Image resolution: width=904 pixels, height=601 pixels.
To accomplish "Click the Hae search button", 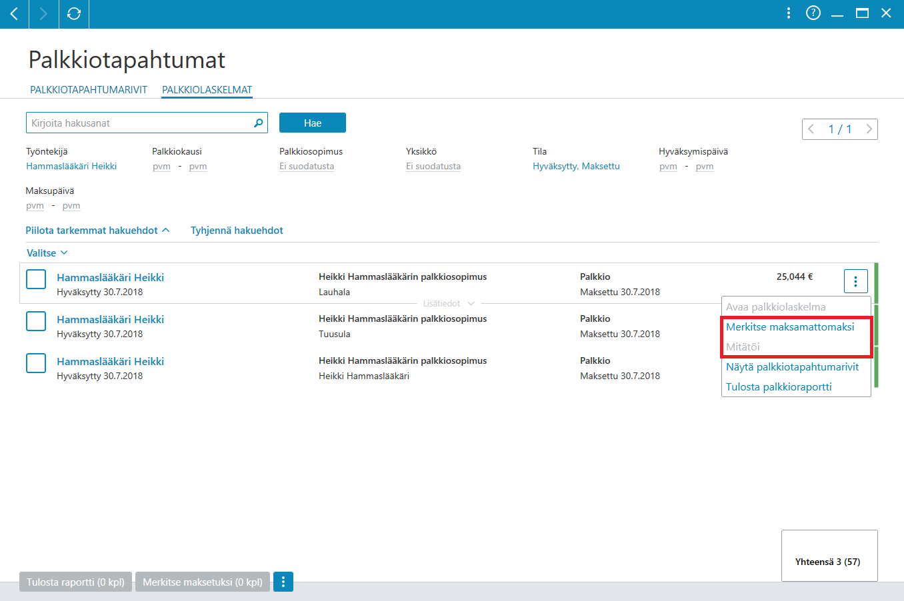I will [313, 123].
